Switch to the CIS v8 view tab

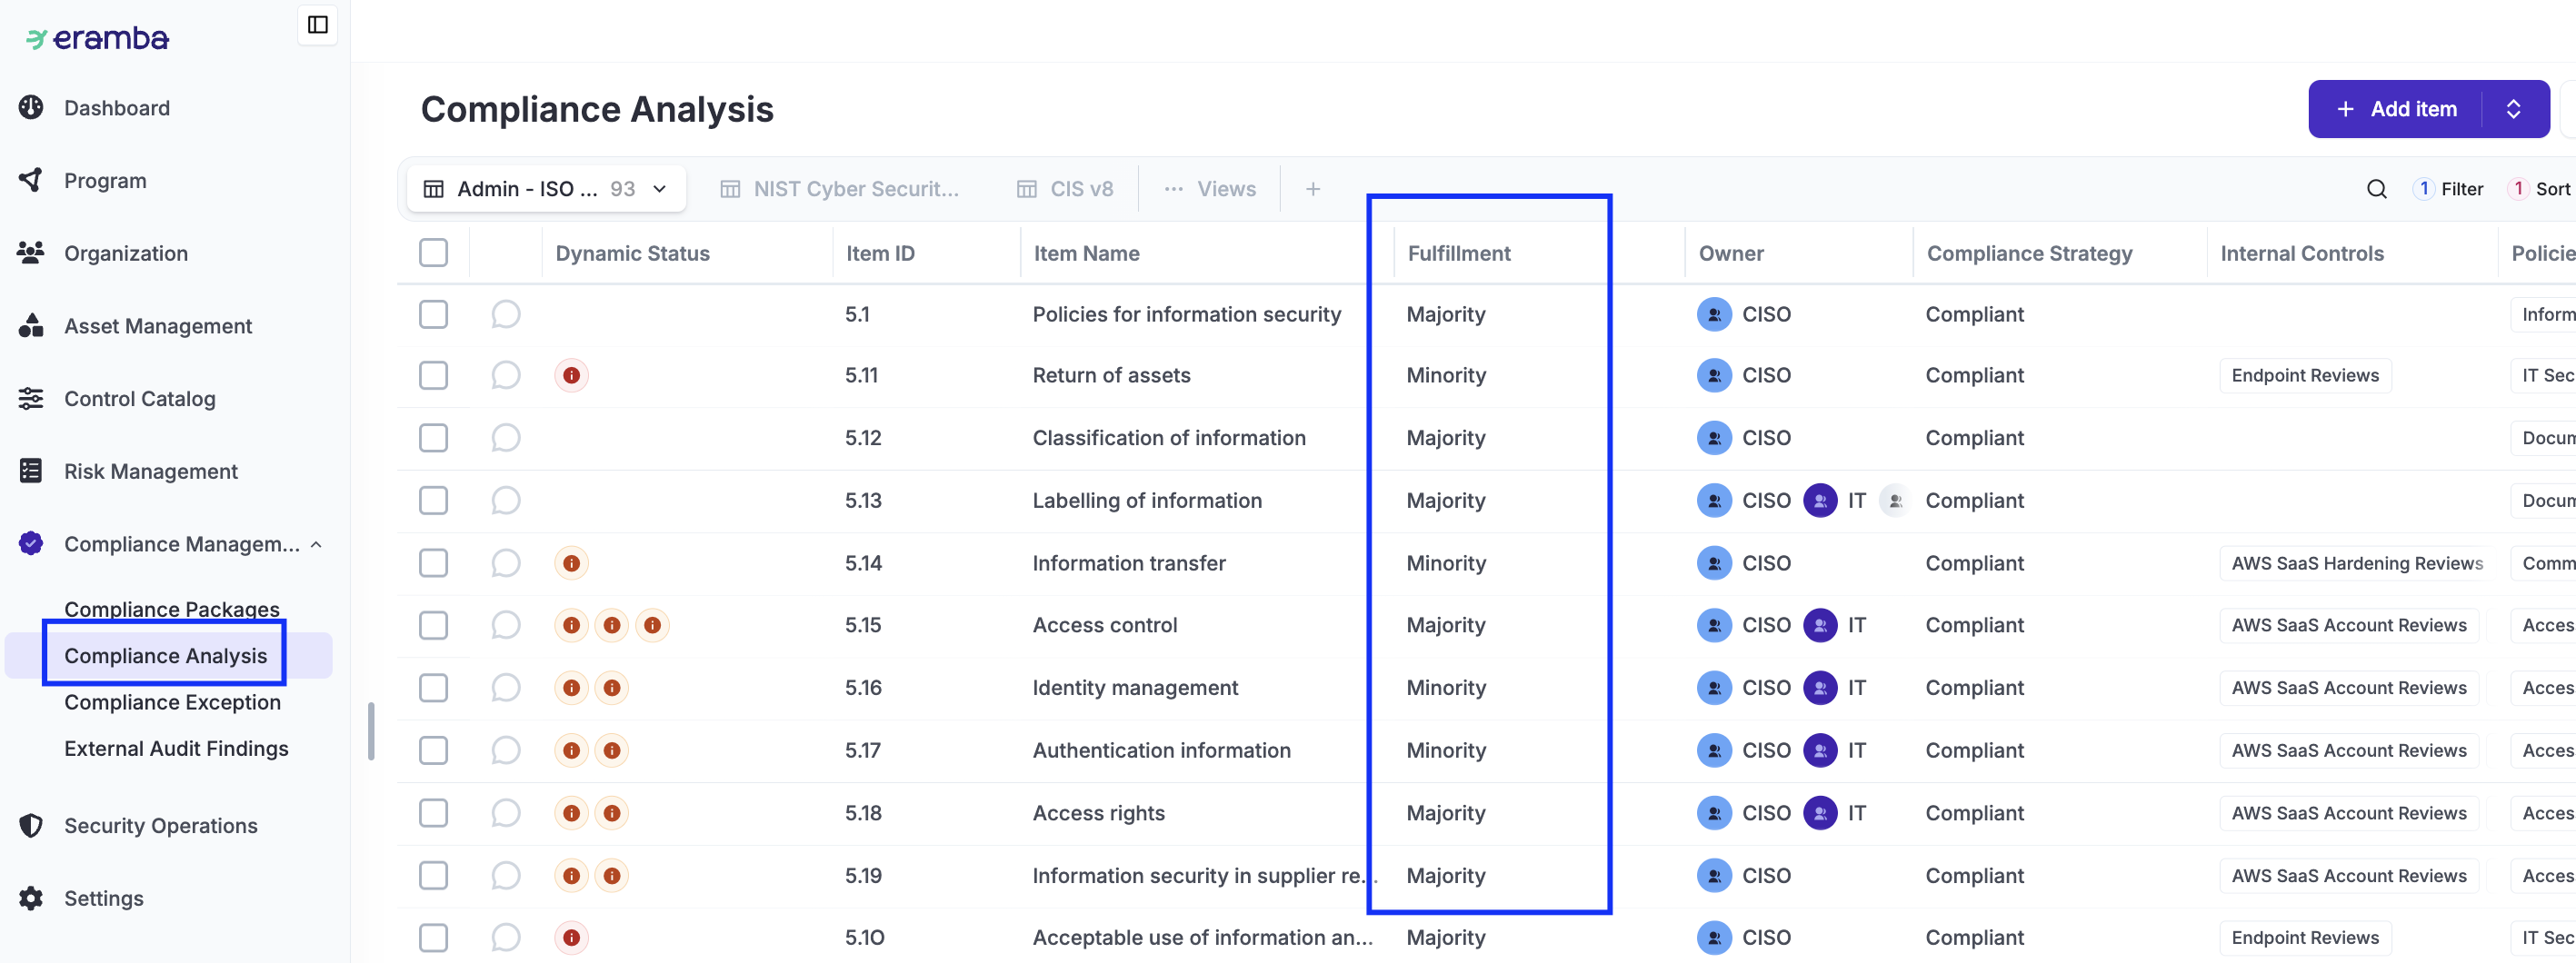pos(1065,189)
